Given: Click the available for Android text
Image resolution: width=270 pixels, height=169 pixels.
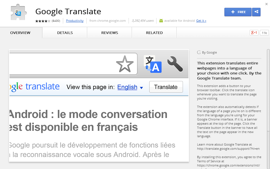Looking at the screenshot, I should coord(179,21).
